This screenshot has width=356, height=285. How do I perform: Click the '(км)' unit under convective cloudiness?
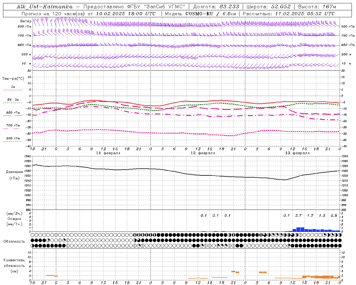tap(14, 271)
